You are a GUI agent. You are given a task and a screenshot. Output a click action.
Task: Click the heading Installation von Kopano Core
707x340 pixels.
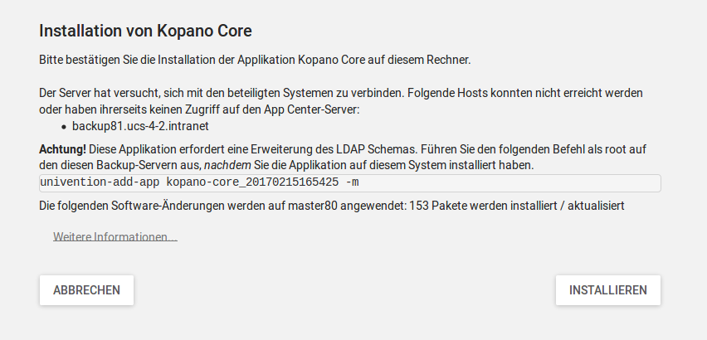(145, 32)
